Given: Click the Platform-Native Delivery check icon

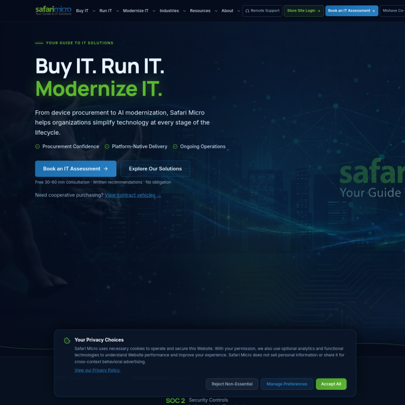Looking at the screenshot, I should coord(107,146).
